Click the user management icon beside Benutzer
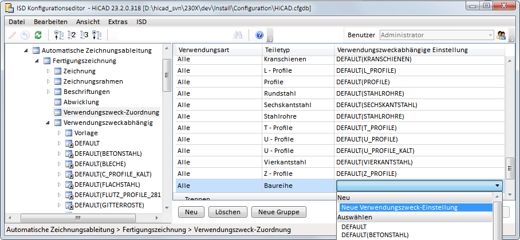The height and width of the screenshot is (240, 520). pyautogui.click(x=501, y=35)
